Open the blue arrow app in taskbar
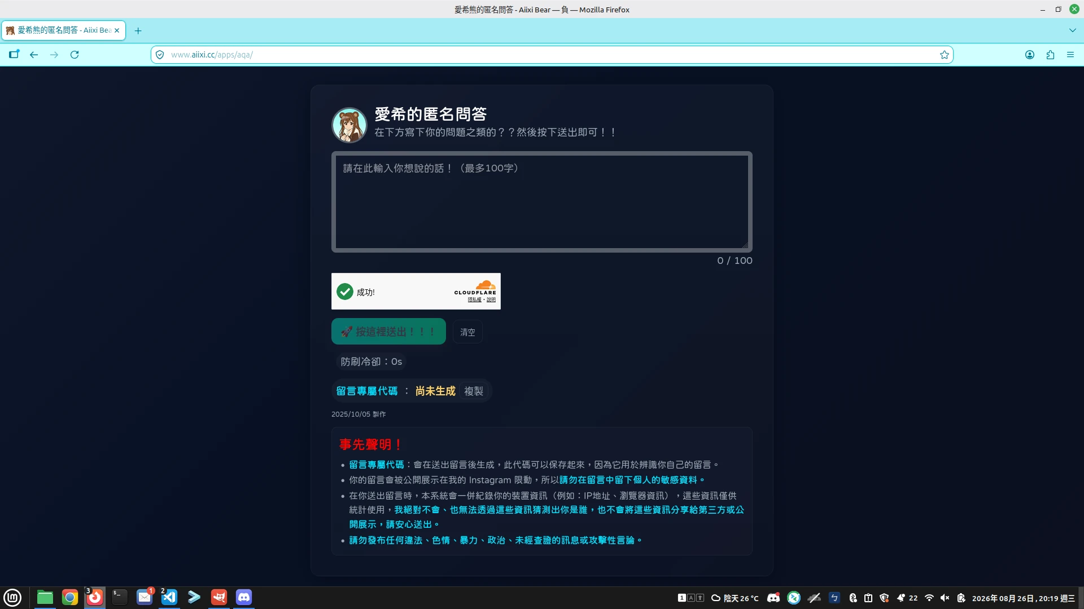 click(194, 597)
